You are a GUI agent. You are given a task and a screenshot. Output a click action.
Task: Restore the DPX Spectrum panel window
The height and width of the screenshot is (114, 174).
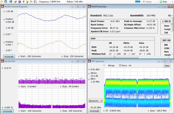coord(165,61)
